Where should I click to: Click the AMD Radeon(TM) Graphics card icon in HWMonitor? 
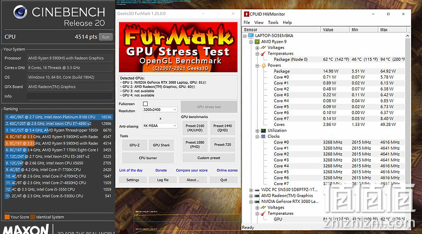pyautogui.click(x=257, y=196)
